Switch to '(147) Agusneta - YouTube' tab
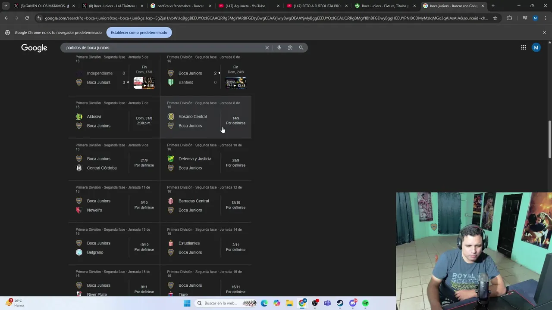552x310 pixels. 248,6
